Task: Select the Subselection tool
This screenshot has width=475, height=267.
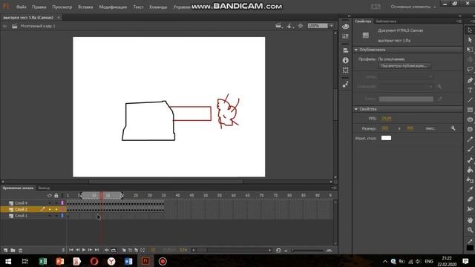Action: [470, 40]
